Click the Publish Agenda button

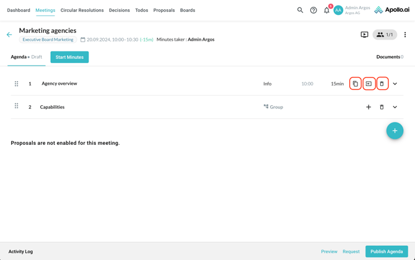[x=387, y=251]
